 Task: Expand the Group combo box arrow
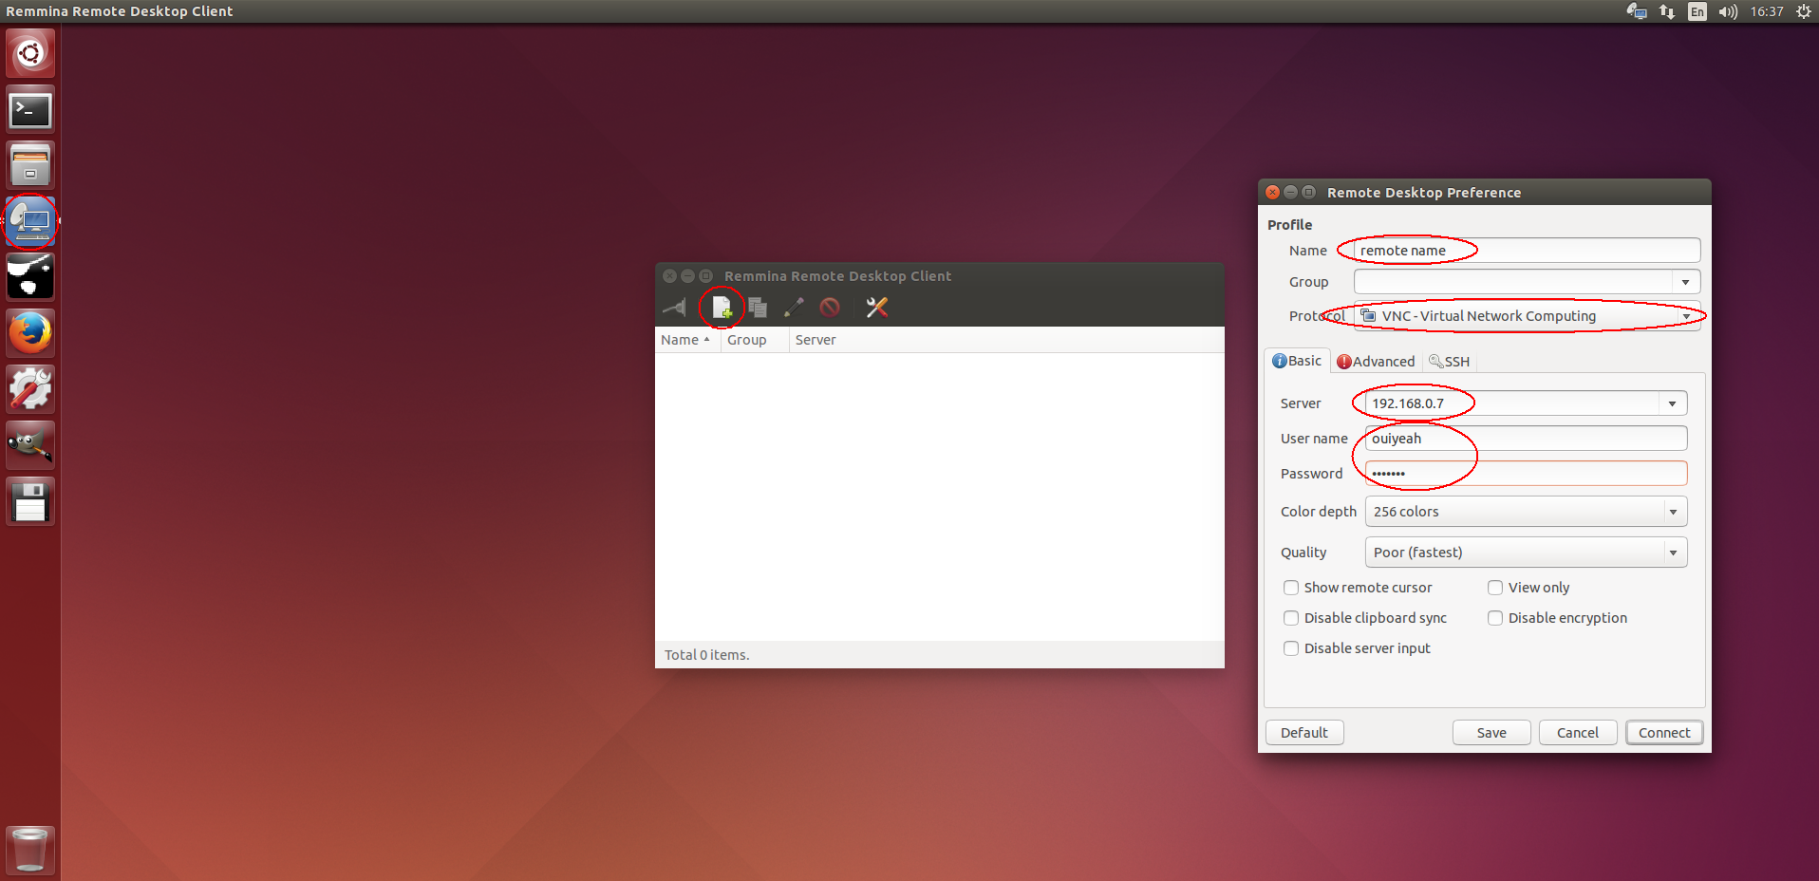click(x=1685, y=282)
